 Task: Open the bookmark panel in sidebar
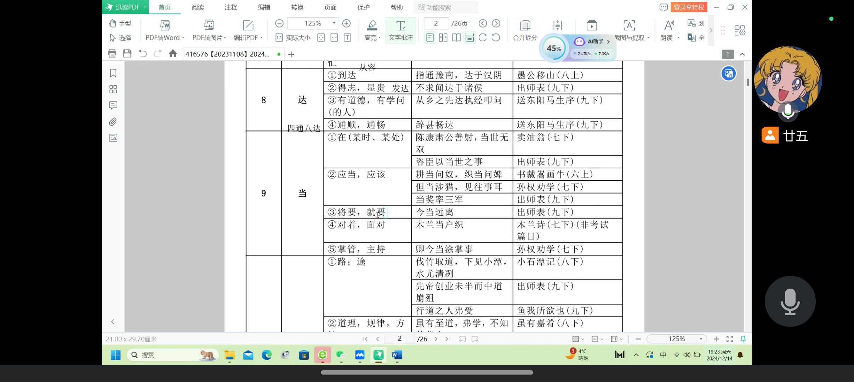113,73
